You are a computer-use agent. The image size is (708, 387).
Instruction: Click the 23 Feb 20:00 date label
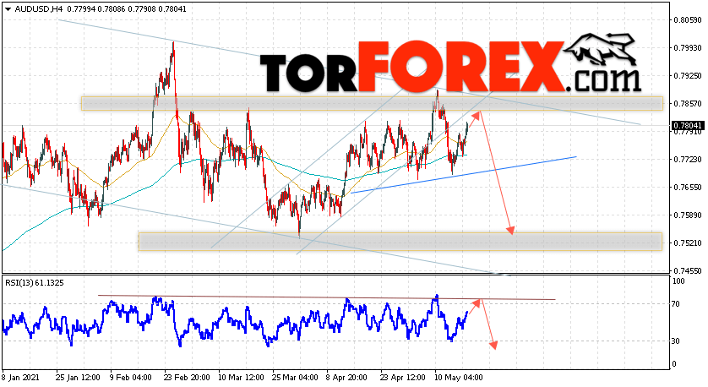187,378
